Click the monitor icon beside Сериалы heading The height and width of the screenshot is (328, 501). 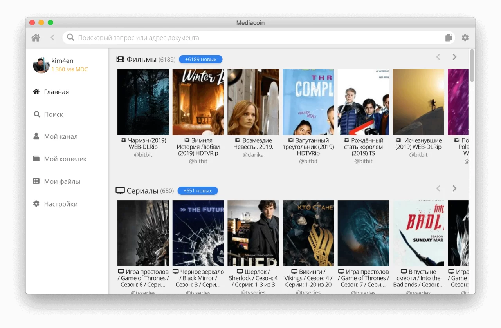[120, 191]
